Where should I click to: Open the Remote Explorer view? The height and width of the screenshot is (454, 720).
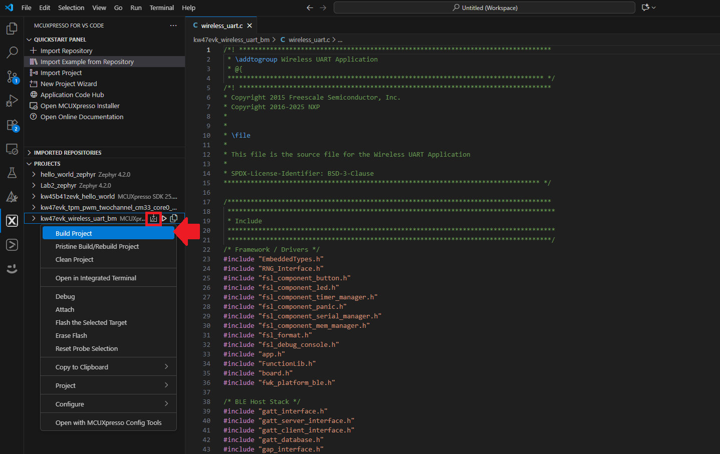tap(12, 149)
